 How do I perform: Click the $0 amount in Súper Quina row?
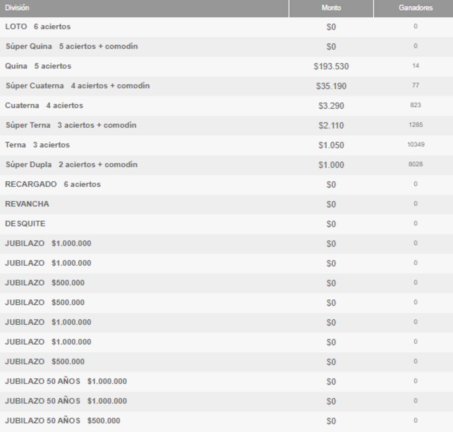coord(331,47)
